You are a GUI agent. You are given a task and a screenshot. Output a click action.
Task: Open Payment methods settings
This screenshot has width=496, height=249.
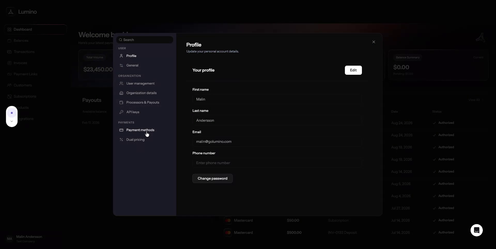click(145, 130)
